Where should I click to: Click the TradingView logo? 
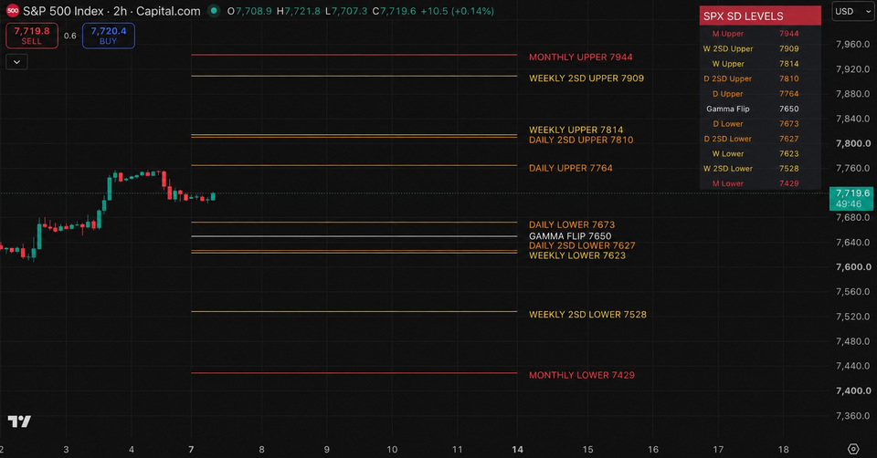tap(19, 422)
